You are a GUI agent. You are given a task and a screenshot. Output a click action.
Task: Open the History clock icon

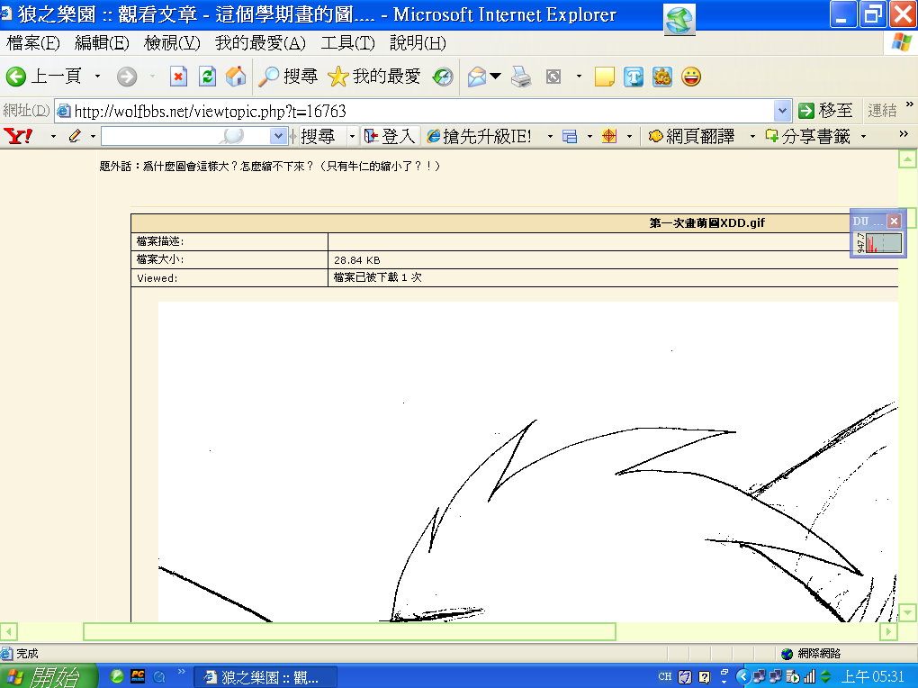point(443,77)
